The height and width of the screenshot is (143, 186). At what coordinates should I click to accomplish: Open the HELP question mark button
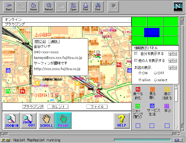pos(122,121)
